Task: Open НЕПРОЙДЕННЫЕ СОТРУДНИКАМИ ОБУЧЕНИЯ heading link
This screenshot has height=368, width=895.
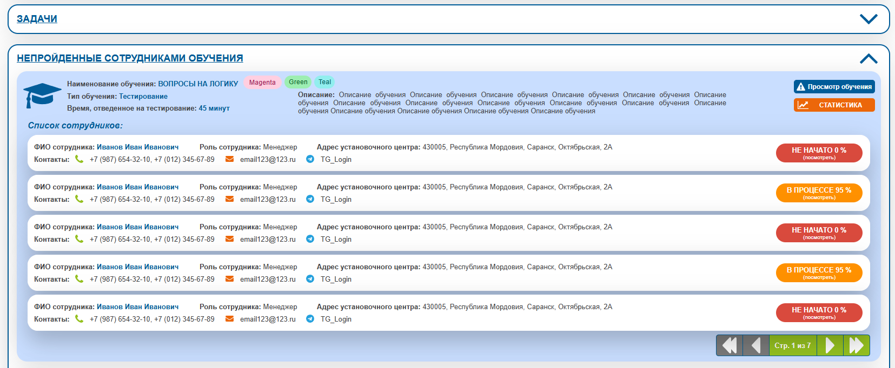Action: point(130,58)
